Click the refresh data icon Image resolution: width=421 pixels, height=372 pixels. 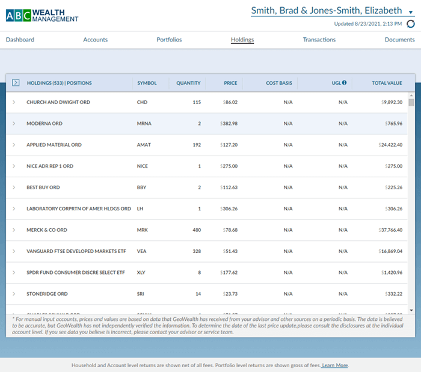(x=411, y=24)
